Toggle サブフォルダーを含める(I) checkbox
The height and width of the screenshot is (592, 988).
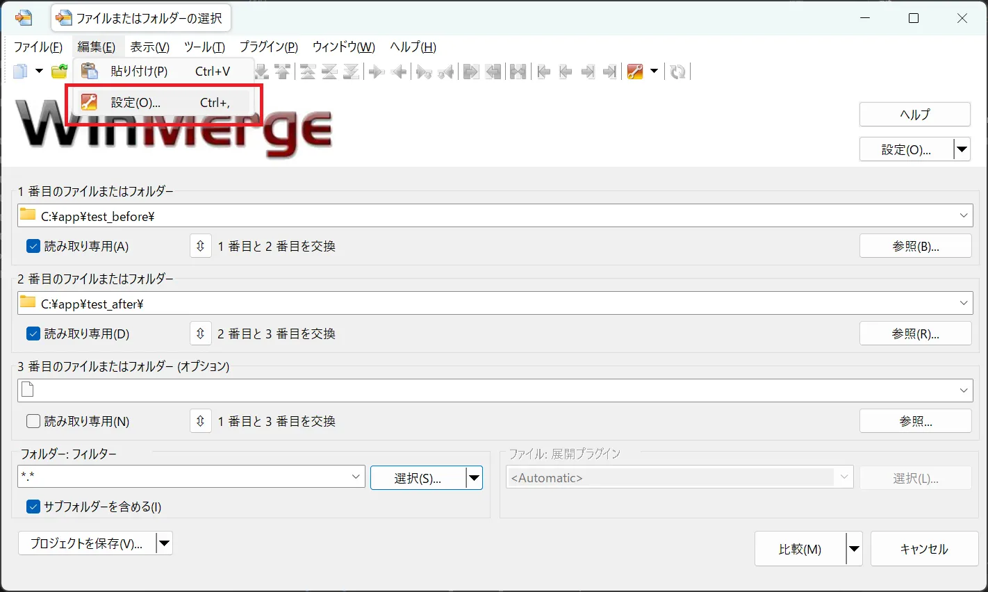(33, 507)
